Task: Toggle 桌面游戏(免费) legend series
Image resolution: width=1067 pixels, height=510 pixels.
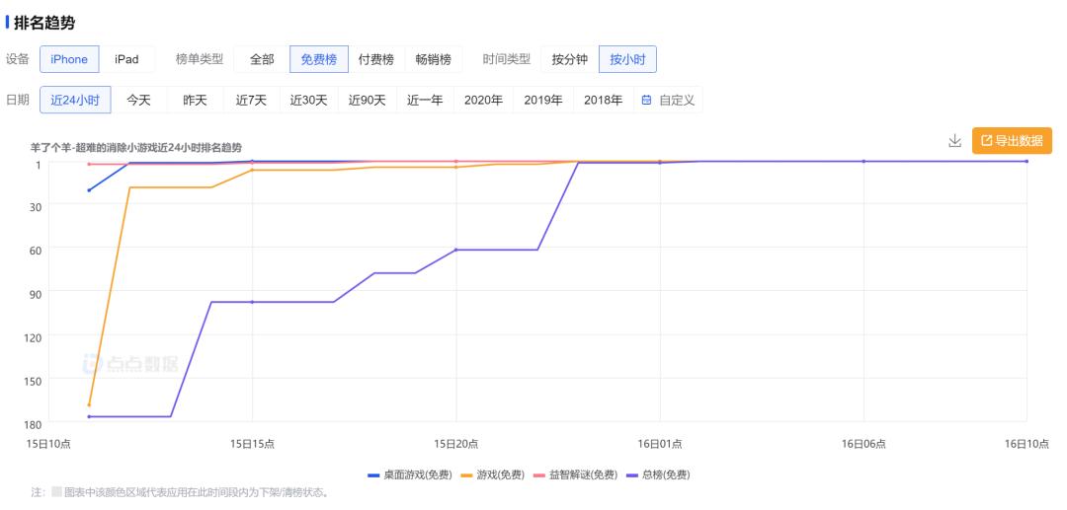Action: click(410, 475)
